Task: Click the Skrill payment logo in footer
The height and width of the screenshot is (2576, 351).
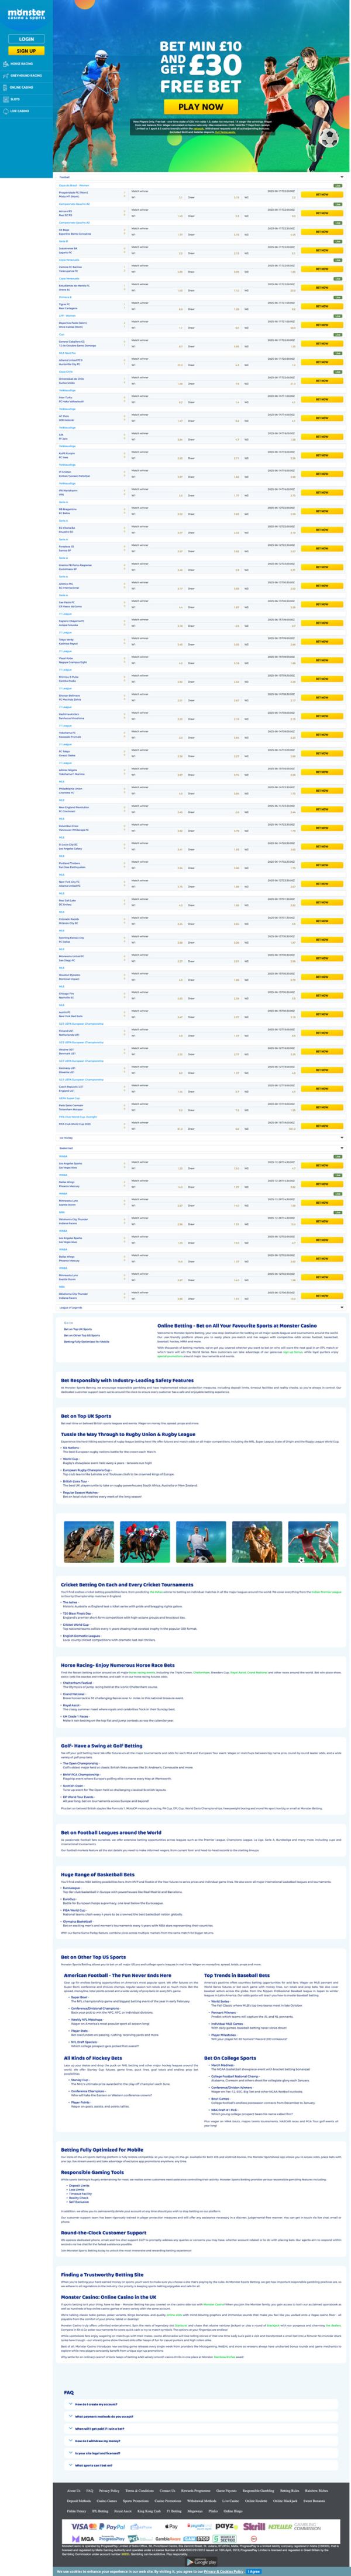Action: tap(255, 2526)
